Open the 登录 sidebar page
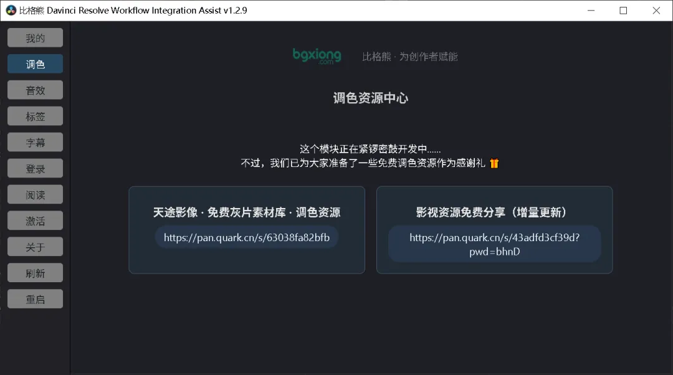The width and height of the screenshot is (673, 375). coord(35,169)
